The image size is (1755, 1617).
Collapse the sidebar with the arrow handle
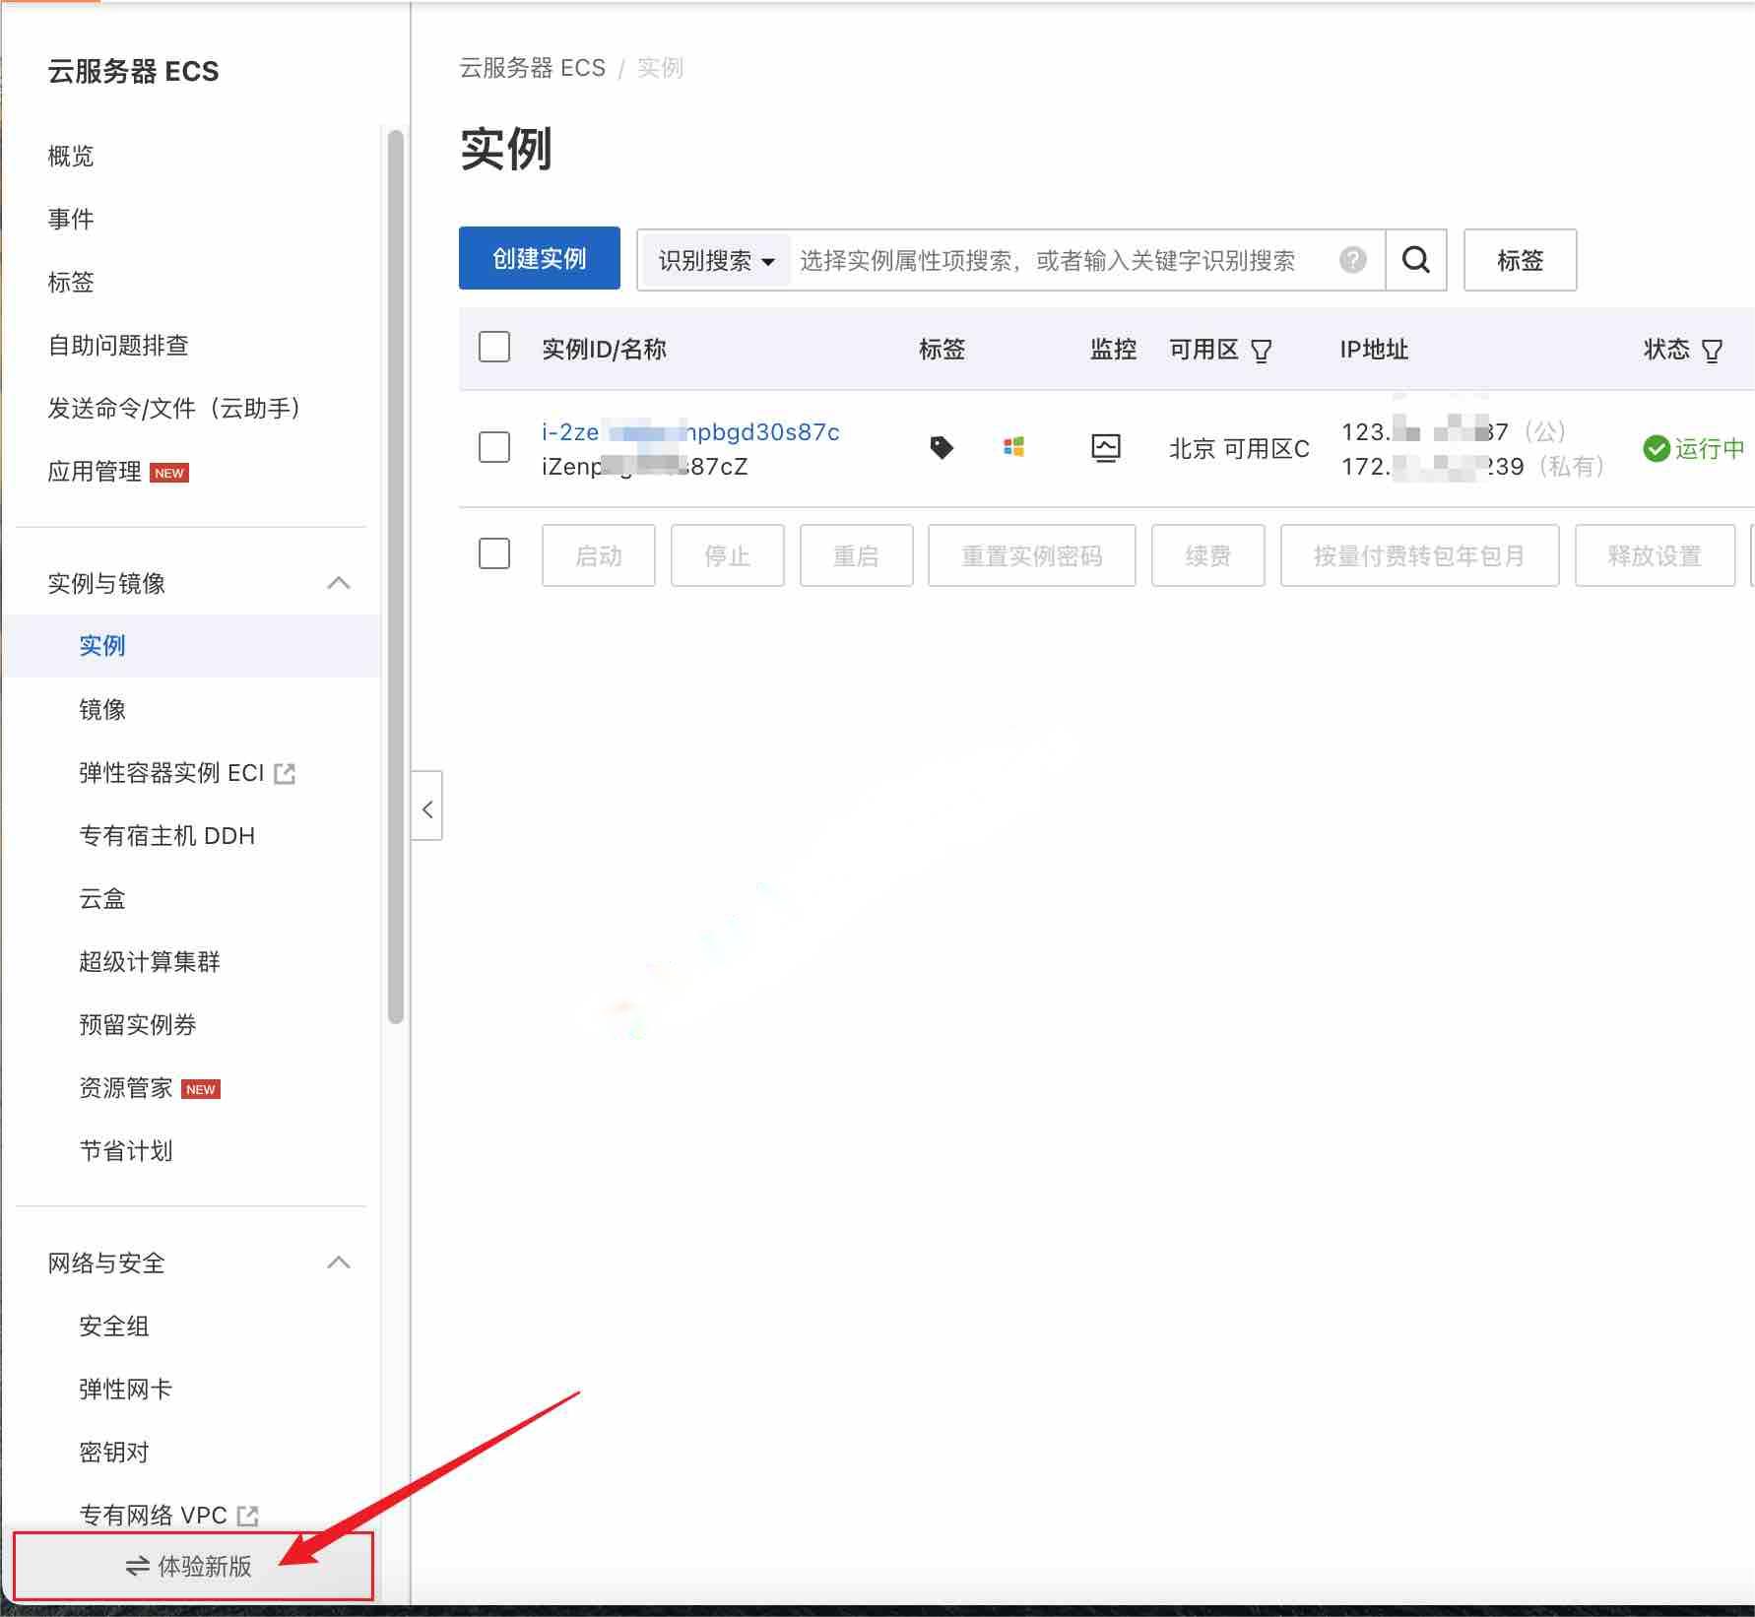pos(426,806)
